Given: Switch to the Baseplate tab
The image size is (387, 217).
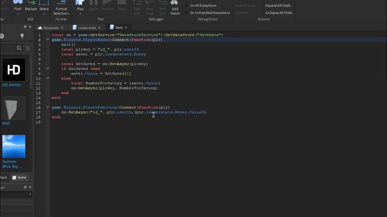Looking at the screenshot, I should (50, 28).
